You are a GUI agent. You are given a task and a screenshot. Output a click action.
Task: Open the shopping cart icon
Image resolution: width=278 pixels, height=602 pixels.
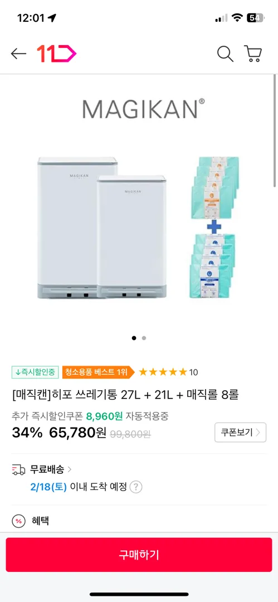click(x=253, y=54)
